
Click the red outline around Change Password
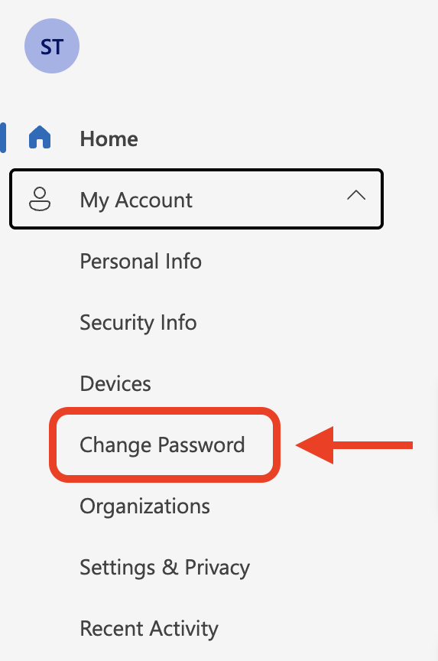pyautogui.click(x=164, y=411)
